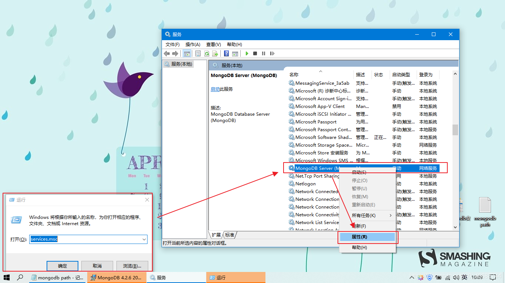The width and height of the screenshot is (505, 283).
Task: Select the Microsoft Storage Space... row
Action: 363,145
